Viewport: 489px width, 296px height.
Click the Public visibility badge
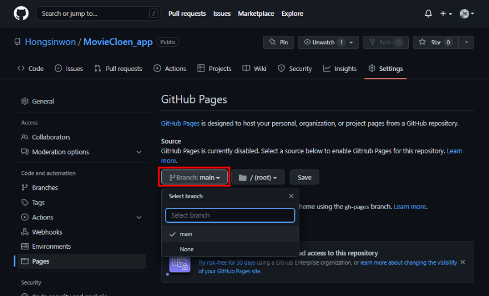coord(168,42)
